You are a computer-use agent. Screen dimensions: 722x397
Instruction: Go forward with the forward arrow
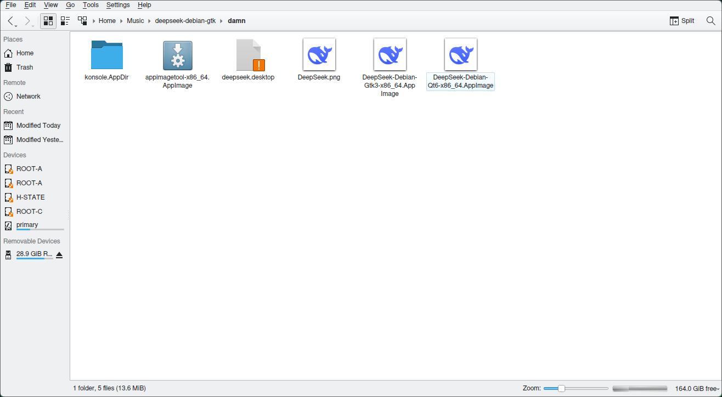[27, 21]
